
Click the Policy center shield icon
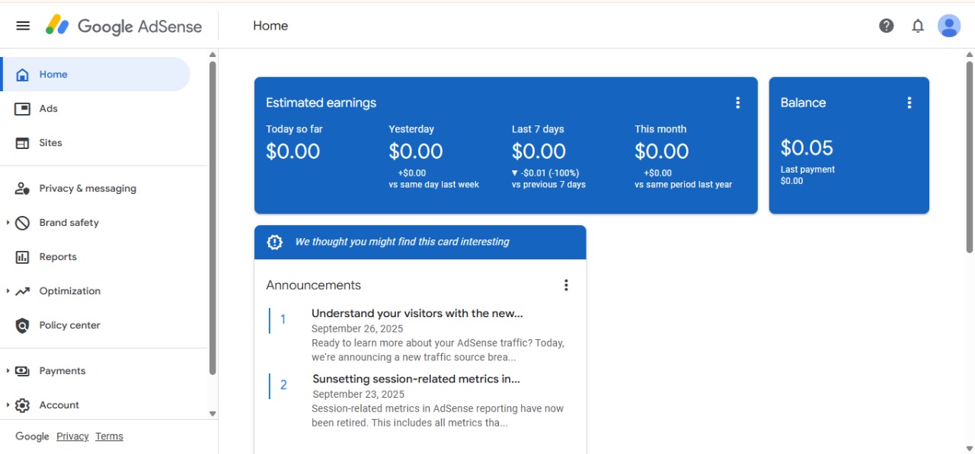point(23,325)
